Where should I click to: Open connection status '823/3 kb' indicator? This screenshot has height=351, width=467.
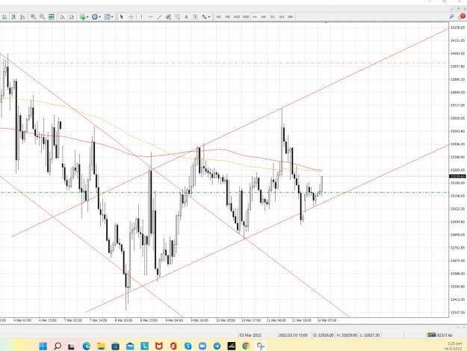tap(440, 335)
